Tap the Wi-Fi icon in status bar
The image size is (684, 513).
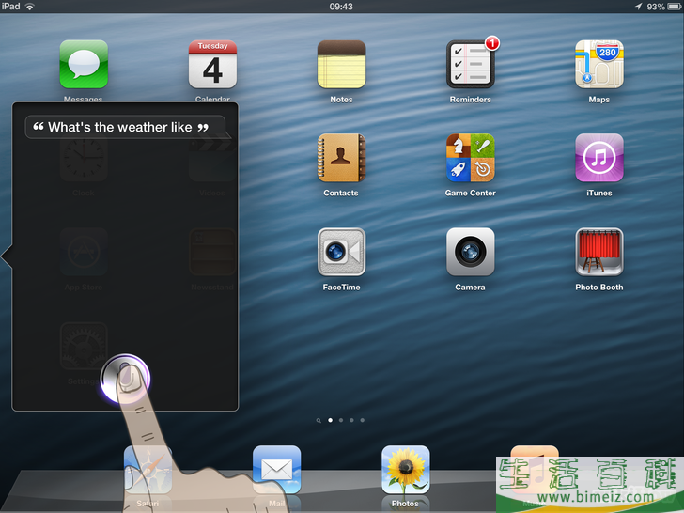click(x=30, y=6)
